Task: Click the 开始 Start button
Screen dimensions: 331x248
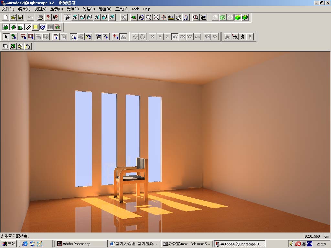Action: click(9, 244)
